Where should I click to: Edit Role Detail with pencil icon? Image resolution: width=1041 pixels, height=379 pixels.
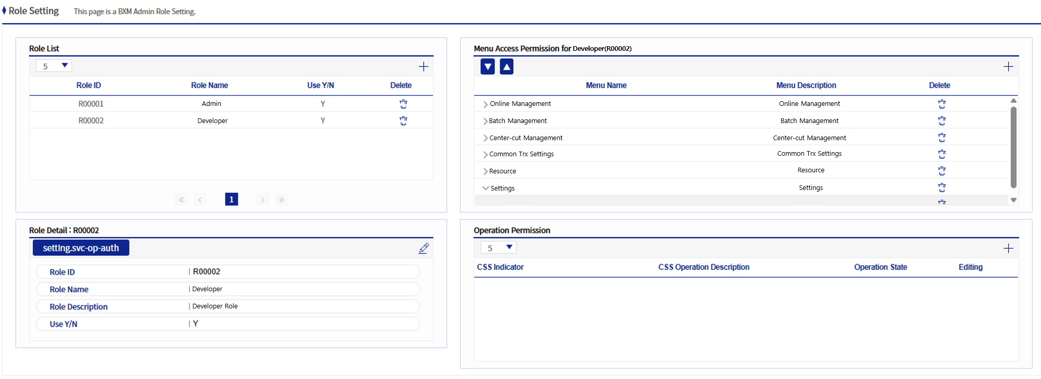[424, 249]
